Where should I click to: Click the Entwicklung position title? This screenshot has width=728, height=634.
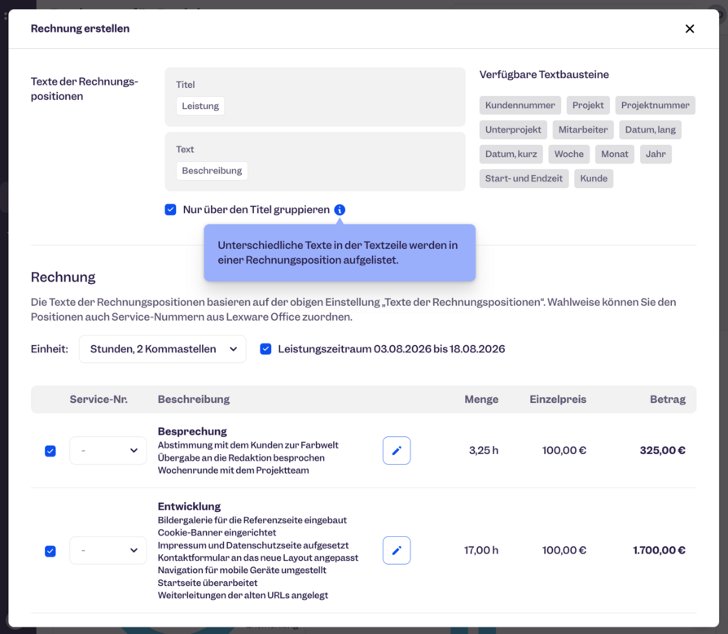(189, 506)
